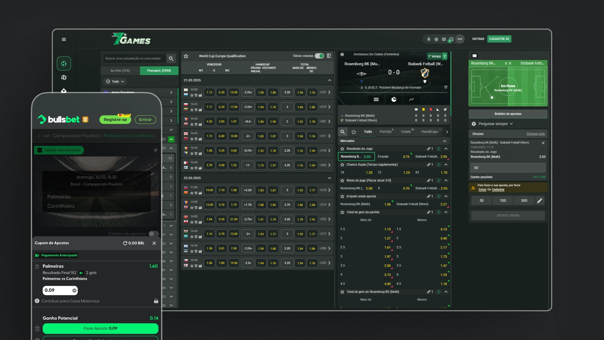
Task: Click Eliminar tudo link
Action: (536, 134)
